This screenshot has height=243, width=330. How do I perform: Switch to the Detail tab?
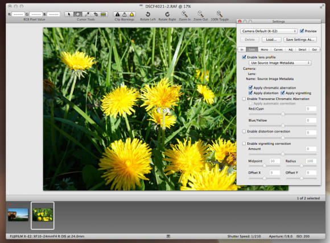[302, 49]
